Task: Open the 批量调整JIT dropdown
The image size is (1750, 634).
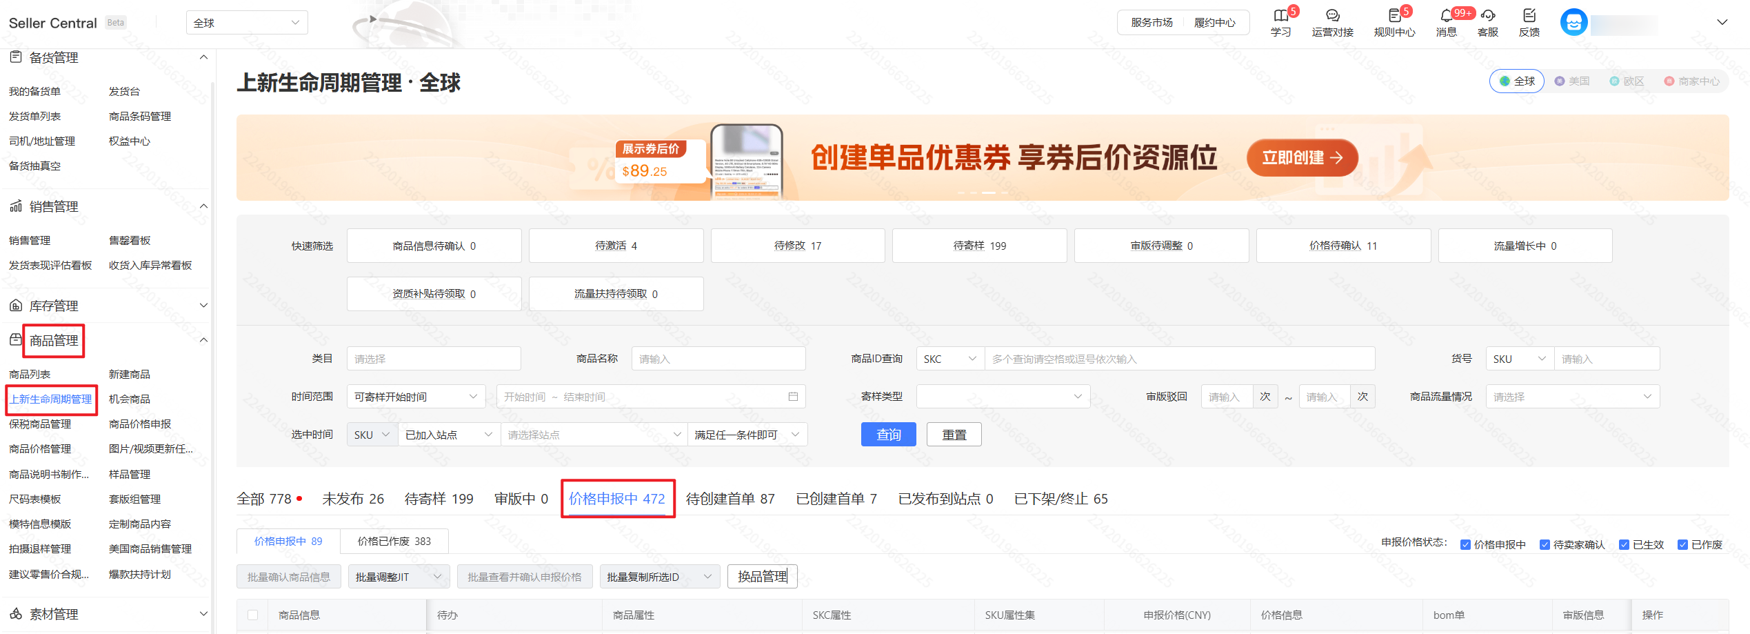Action: tap(399, 577)
